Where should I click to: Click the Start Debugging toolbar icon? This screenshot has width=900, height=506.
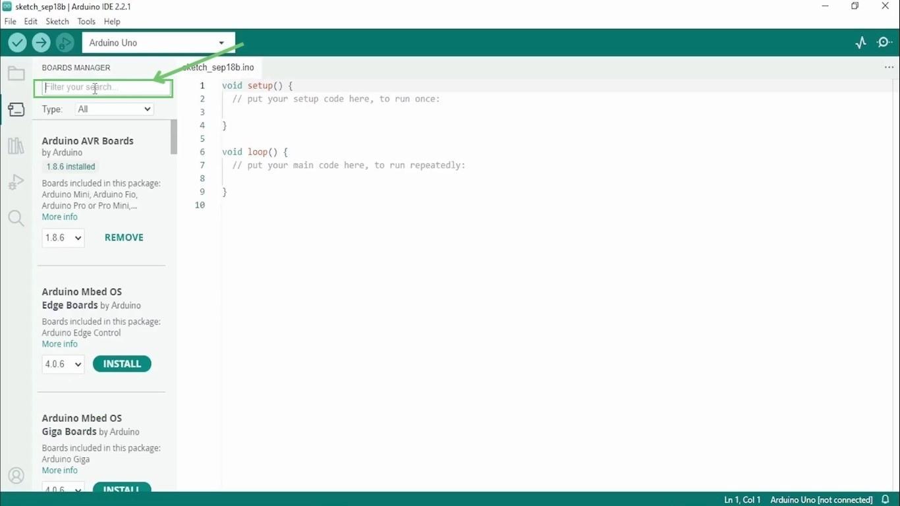[65, 42]
